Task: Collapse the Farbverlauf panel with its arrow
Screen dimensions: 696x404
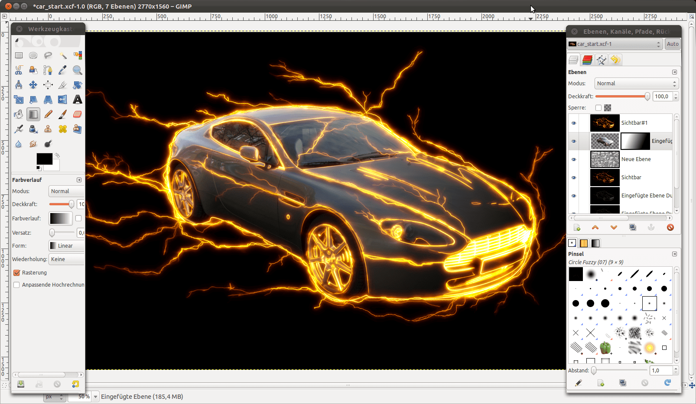Action: pos(79,180)
